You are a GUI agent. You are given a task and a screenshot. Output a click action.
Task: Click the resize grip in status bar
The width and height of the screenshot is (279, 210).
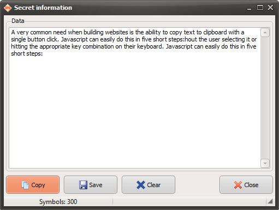point(270,201)
